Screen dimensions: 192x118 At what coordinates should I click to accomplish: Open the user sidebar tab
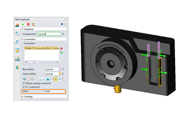17,67
